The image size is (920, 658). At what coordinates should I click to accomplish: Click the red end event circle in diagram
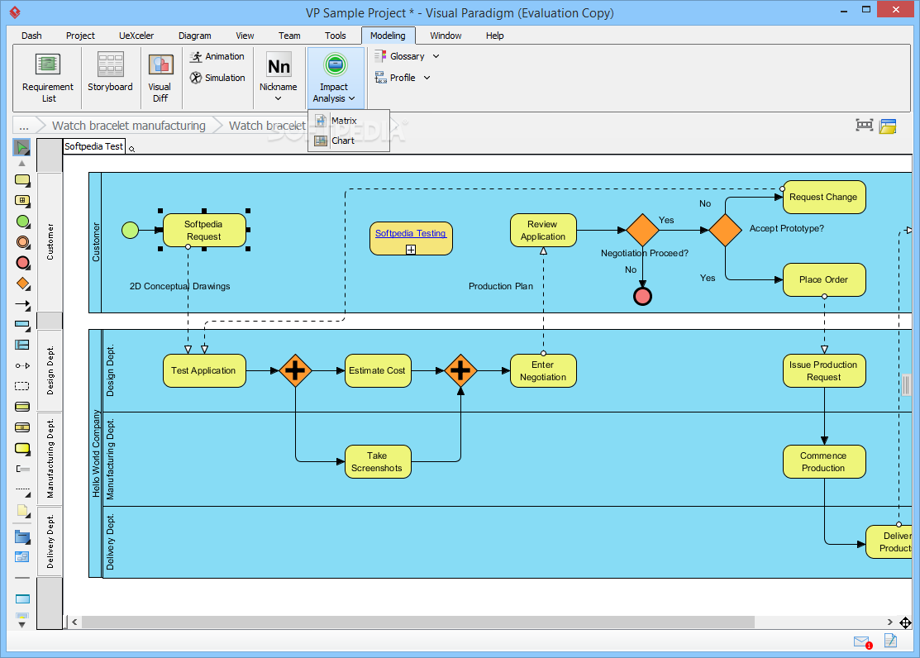642,297
